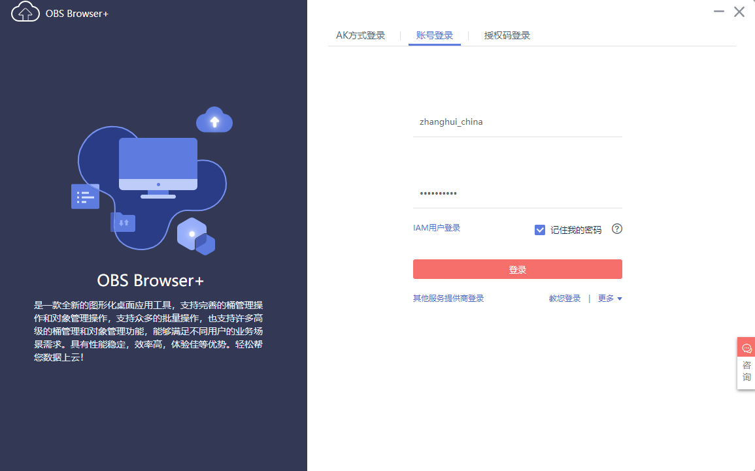Open the 授权码登录 tab
Screen dimensions: 755x471
[x=507, y=35]
